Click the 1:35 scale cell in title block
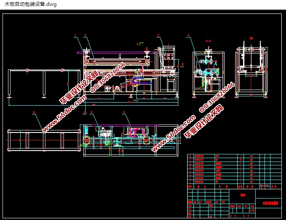 252,211
